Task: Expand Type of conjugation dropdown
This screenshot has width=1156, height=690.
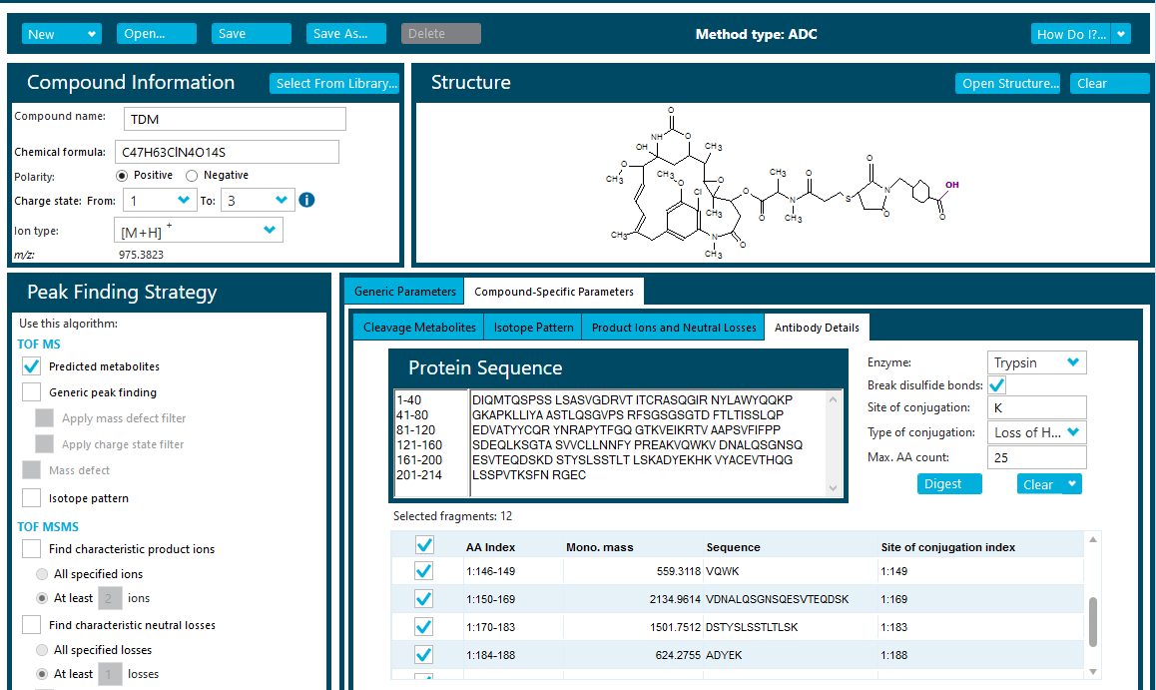Action: coord(1072,432)
